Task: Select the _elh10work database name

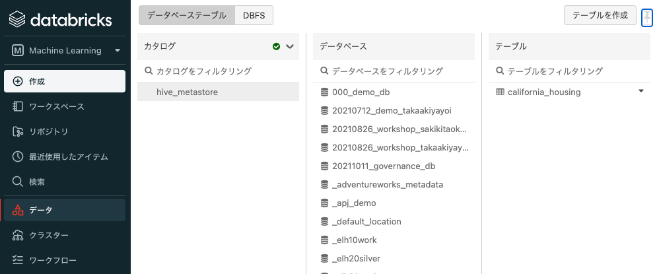Action: pyautogui.click(x=355, y=240)
